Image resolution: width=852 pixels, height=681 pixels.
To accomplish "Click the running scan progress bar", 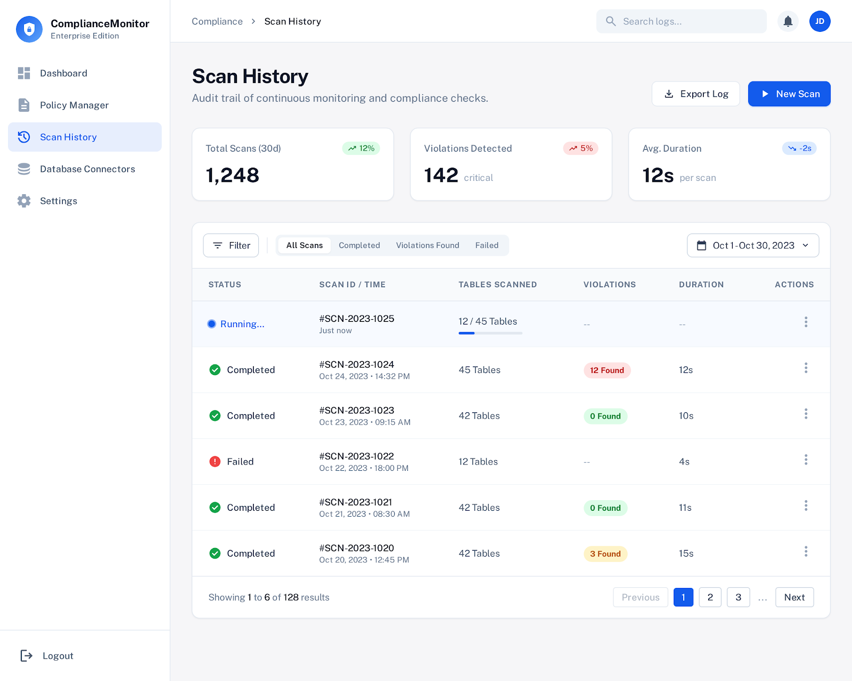I will tap(490, 333).
